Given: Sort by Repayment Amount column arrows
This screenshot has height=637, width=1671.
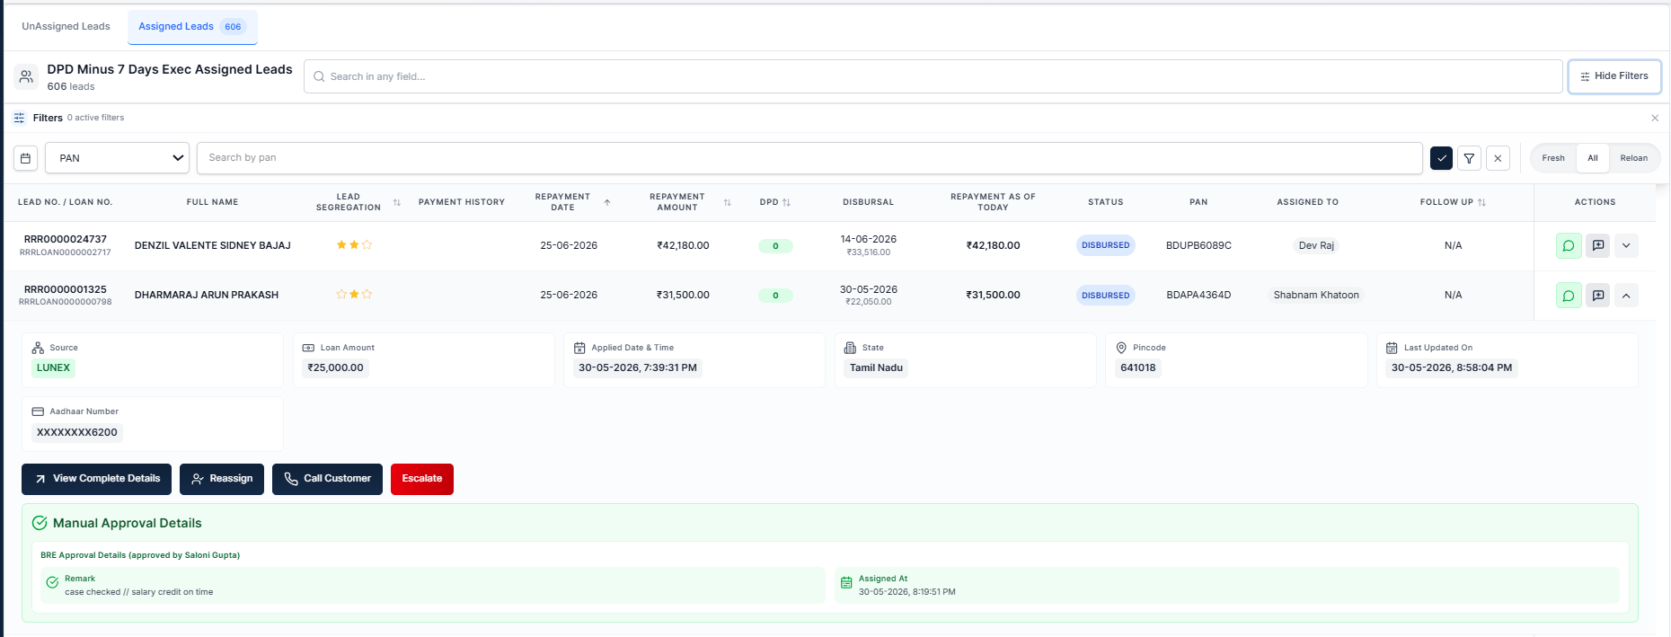Looking at the screenshot, I should [x=728, y=203].
